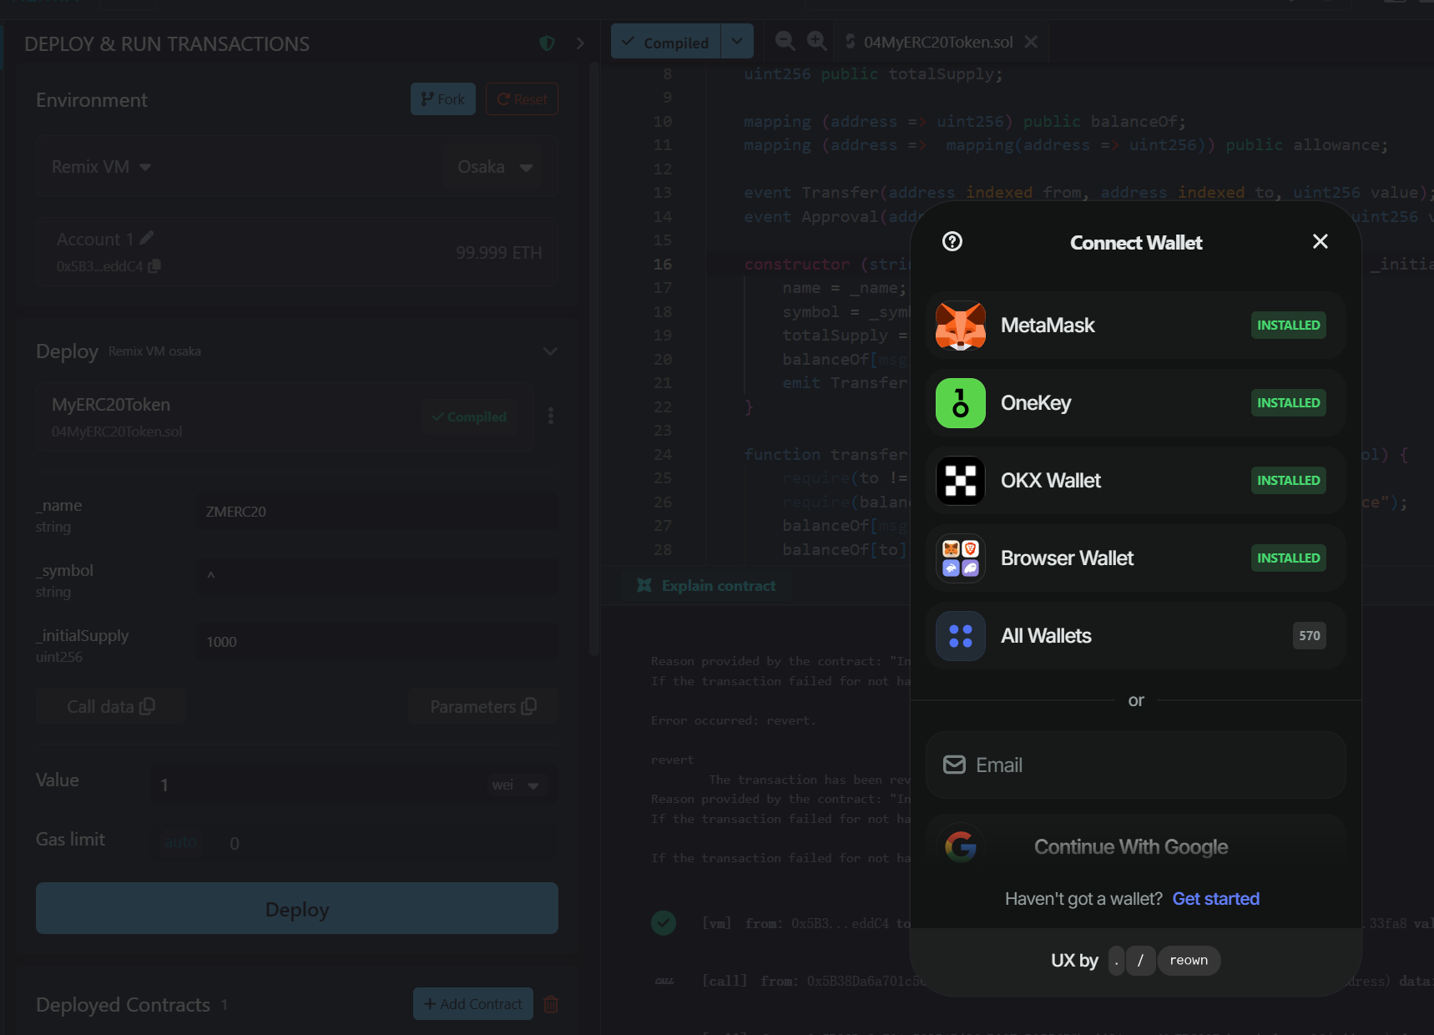Click the Compiled status button

pos(666,42)
